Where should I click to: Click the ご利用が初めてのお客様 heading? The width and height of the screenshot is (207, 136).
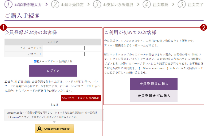[x=130, y=32]
